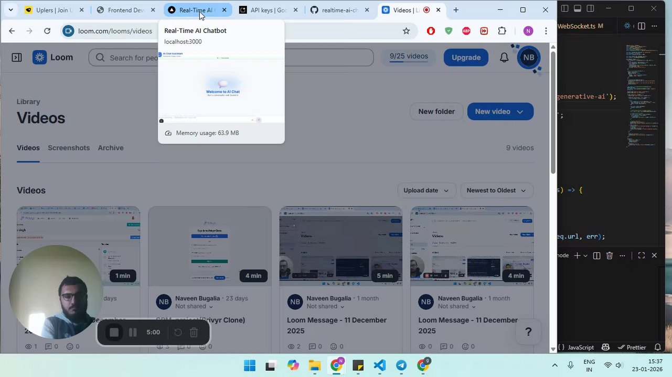Screen dimensions: 672x377
Task: Split the VS Code editor right
Action: pyautogui.click(x=642, y=26)
